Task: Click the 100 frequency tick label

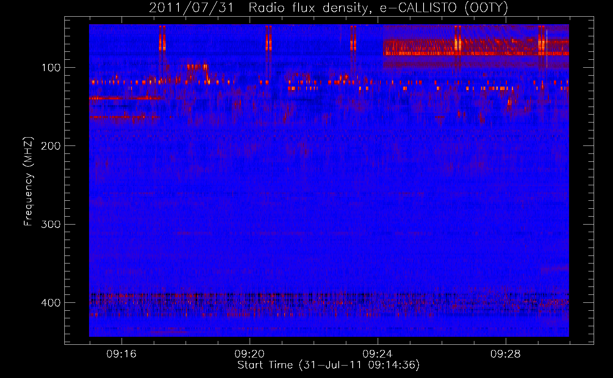Action: click(x=51, y=68)
